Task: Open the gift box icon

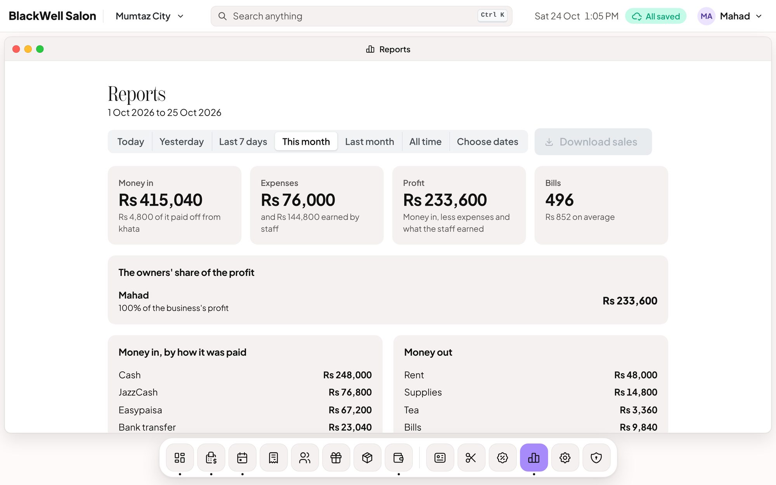Action: coord(336,457)
